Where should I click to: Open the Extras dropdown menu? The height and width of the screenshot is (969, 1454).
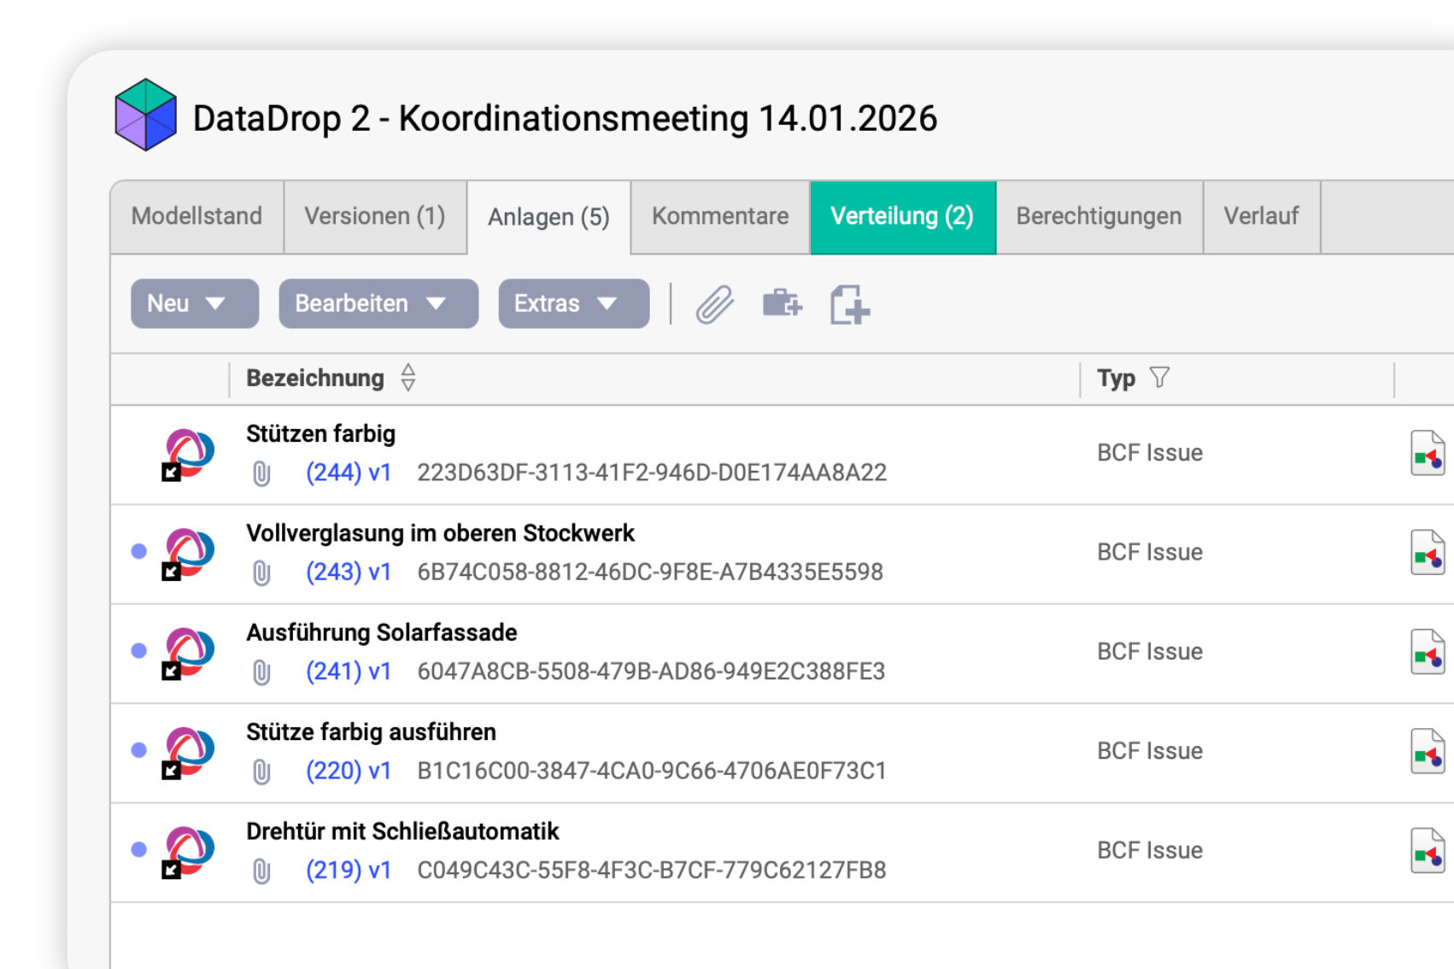pyautogui.click(x=574, y=303)
